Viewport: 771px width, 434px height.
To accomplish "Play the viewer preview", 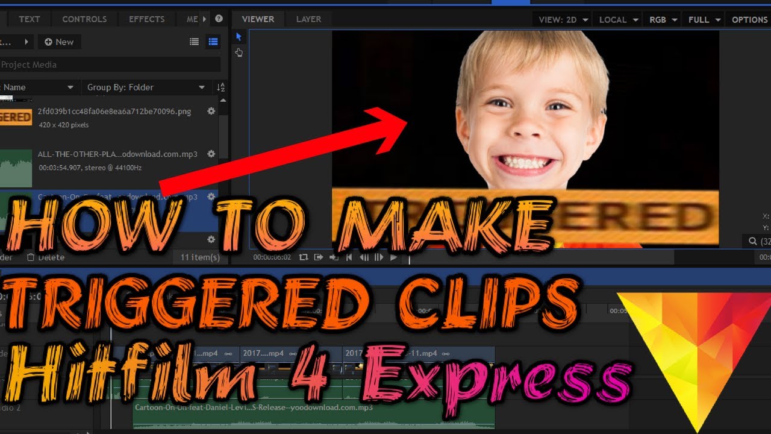I will [x=393, y=257].
